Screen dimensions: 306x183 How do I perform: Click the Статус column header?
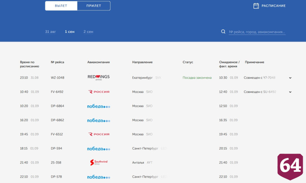tap(188, 62)
